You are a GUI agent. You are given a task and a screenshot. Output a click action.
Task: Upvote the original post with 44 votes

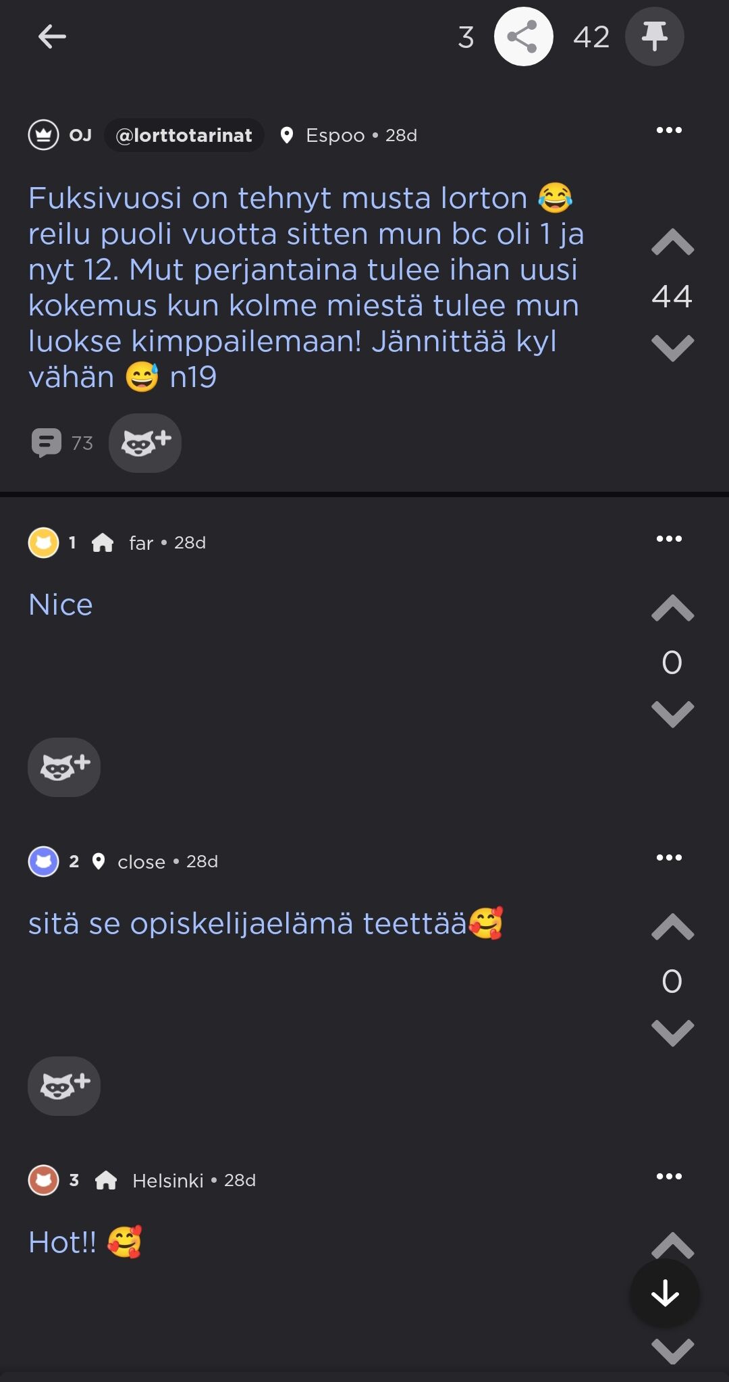point(672,243)
